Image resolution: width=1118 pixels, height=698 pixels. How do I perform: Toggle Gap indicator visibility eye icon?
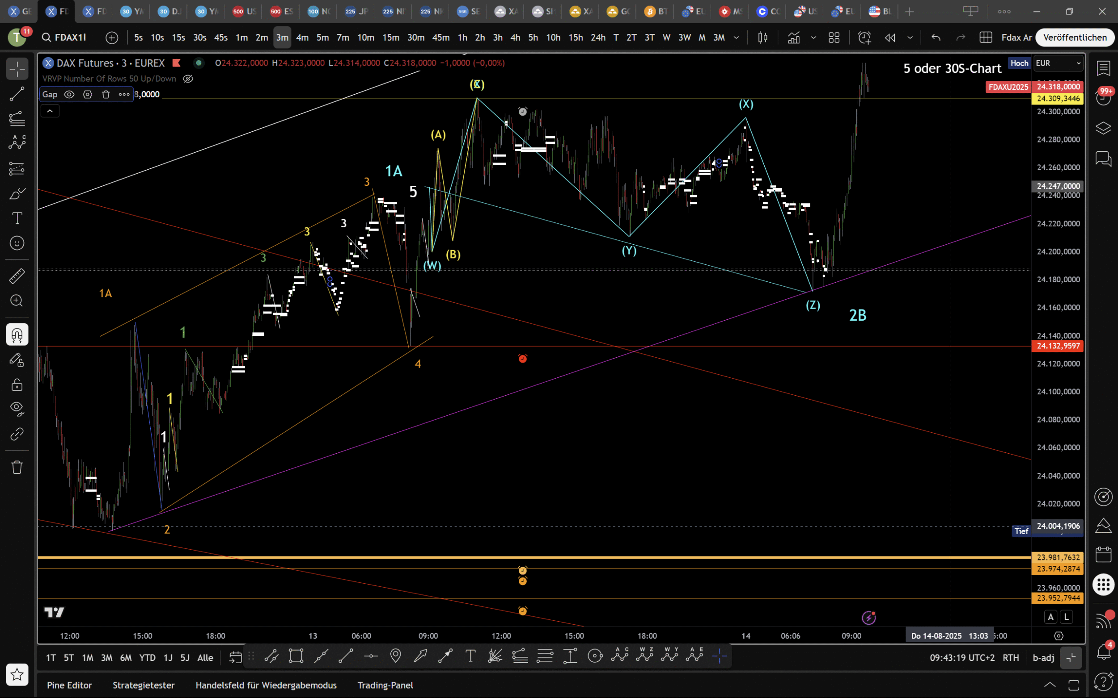coord(69,94)
